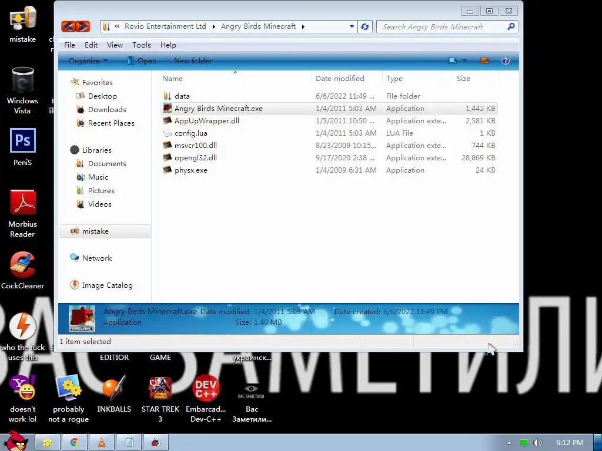602x451 pixels.
Task: Open the Help menu
Action: tap(168, 45)
